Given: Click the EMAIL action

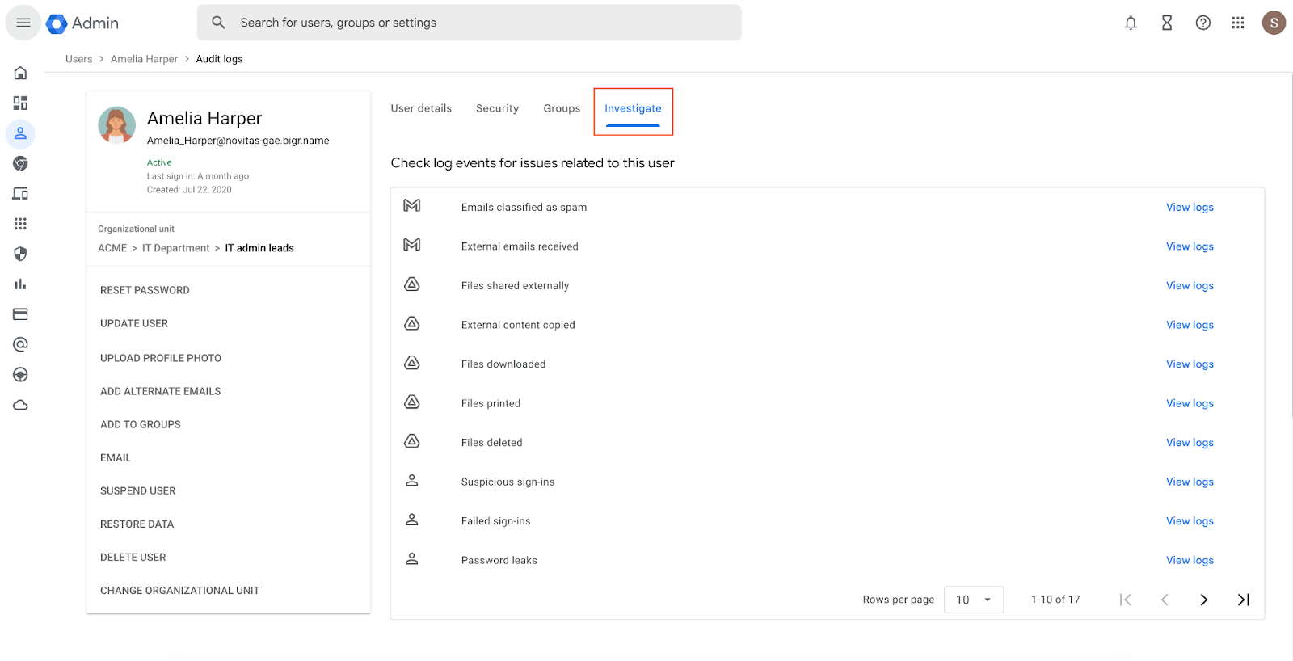Looking at the screenshot, I should point(116,457).
